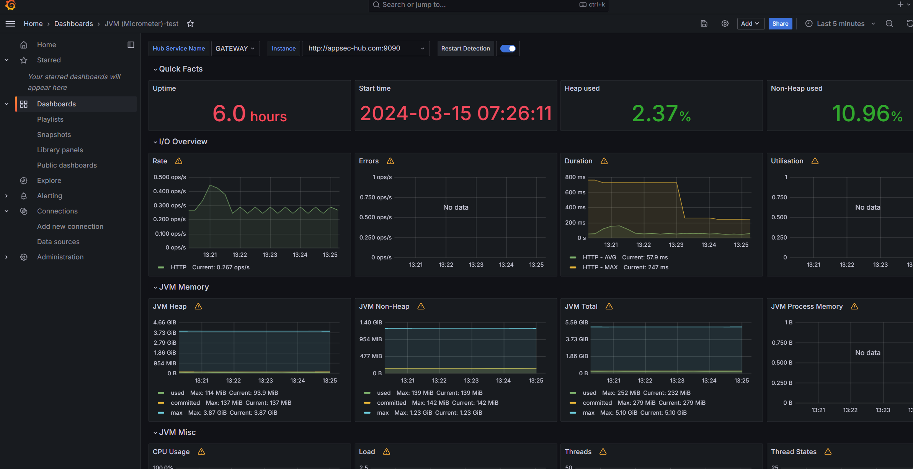Click JVM Heap panel warning triangle

pos(198,306)
